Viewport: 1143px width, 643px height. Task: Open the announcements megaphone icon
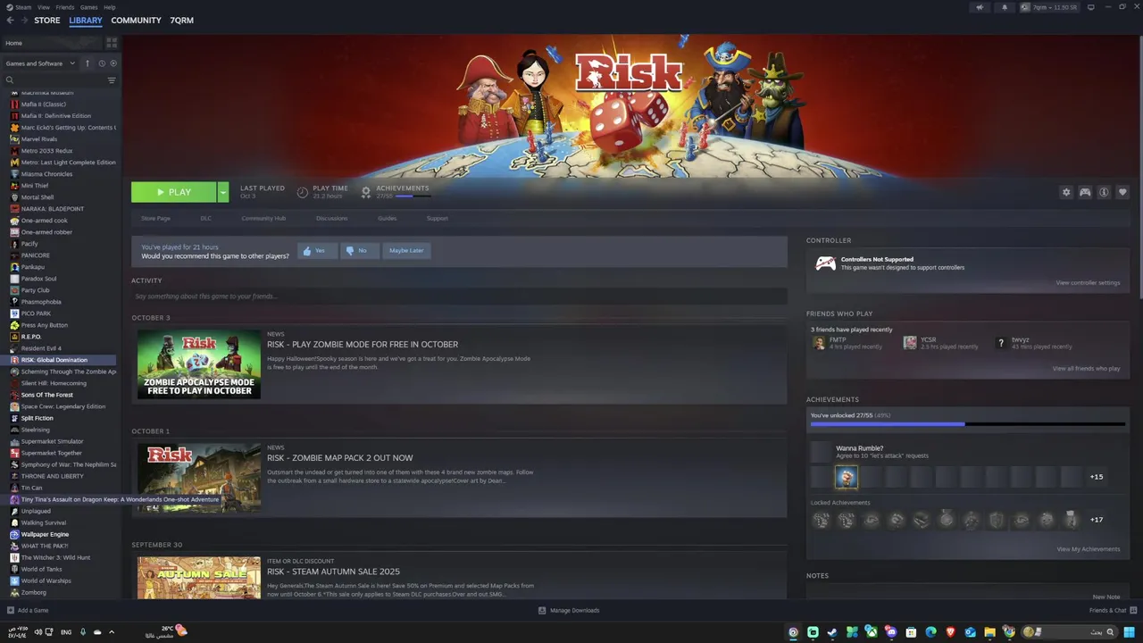(x=980, y=7)
